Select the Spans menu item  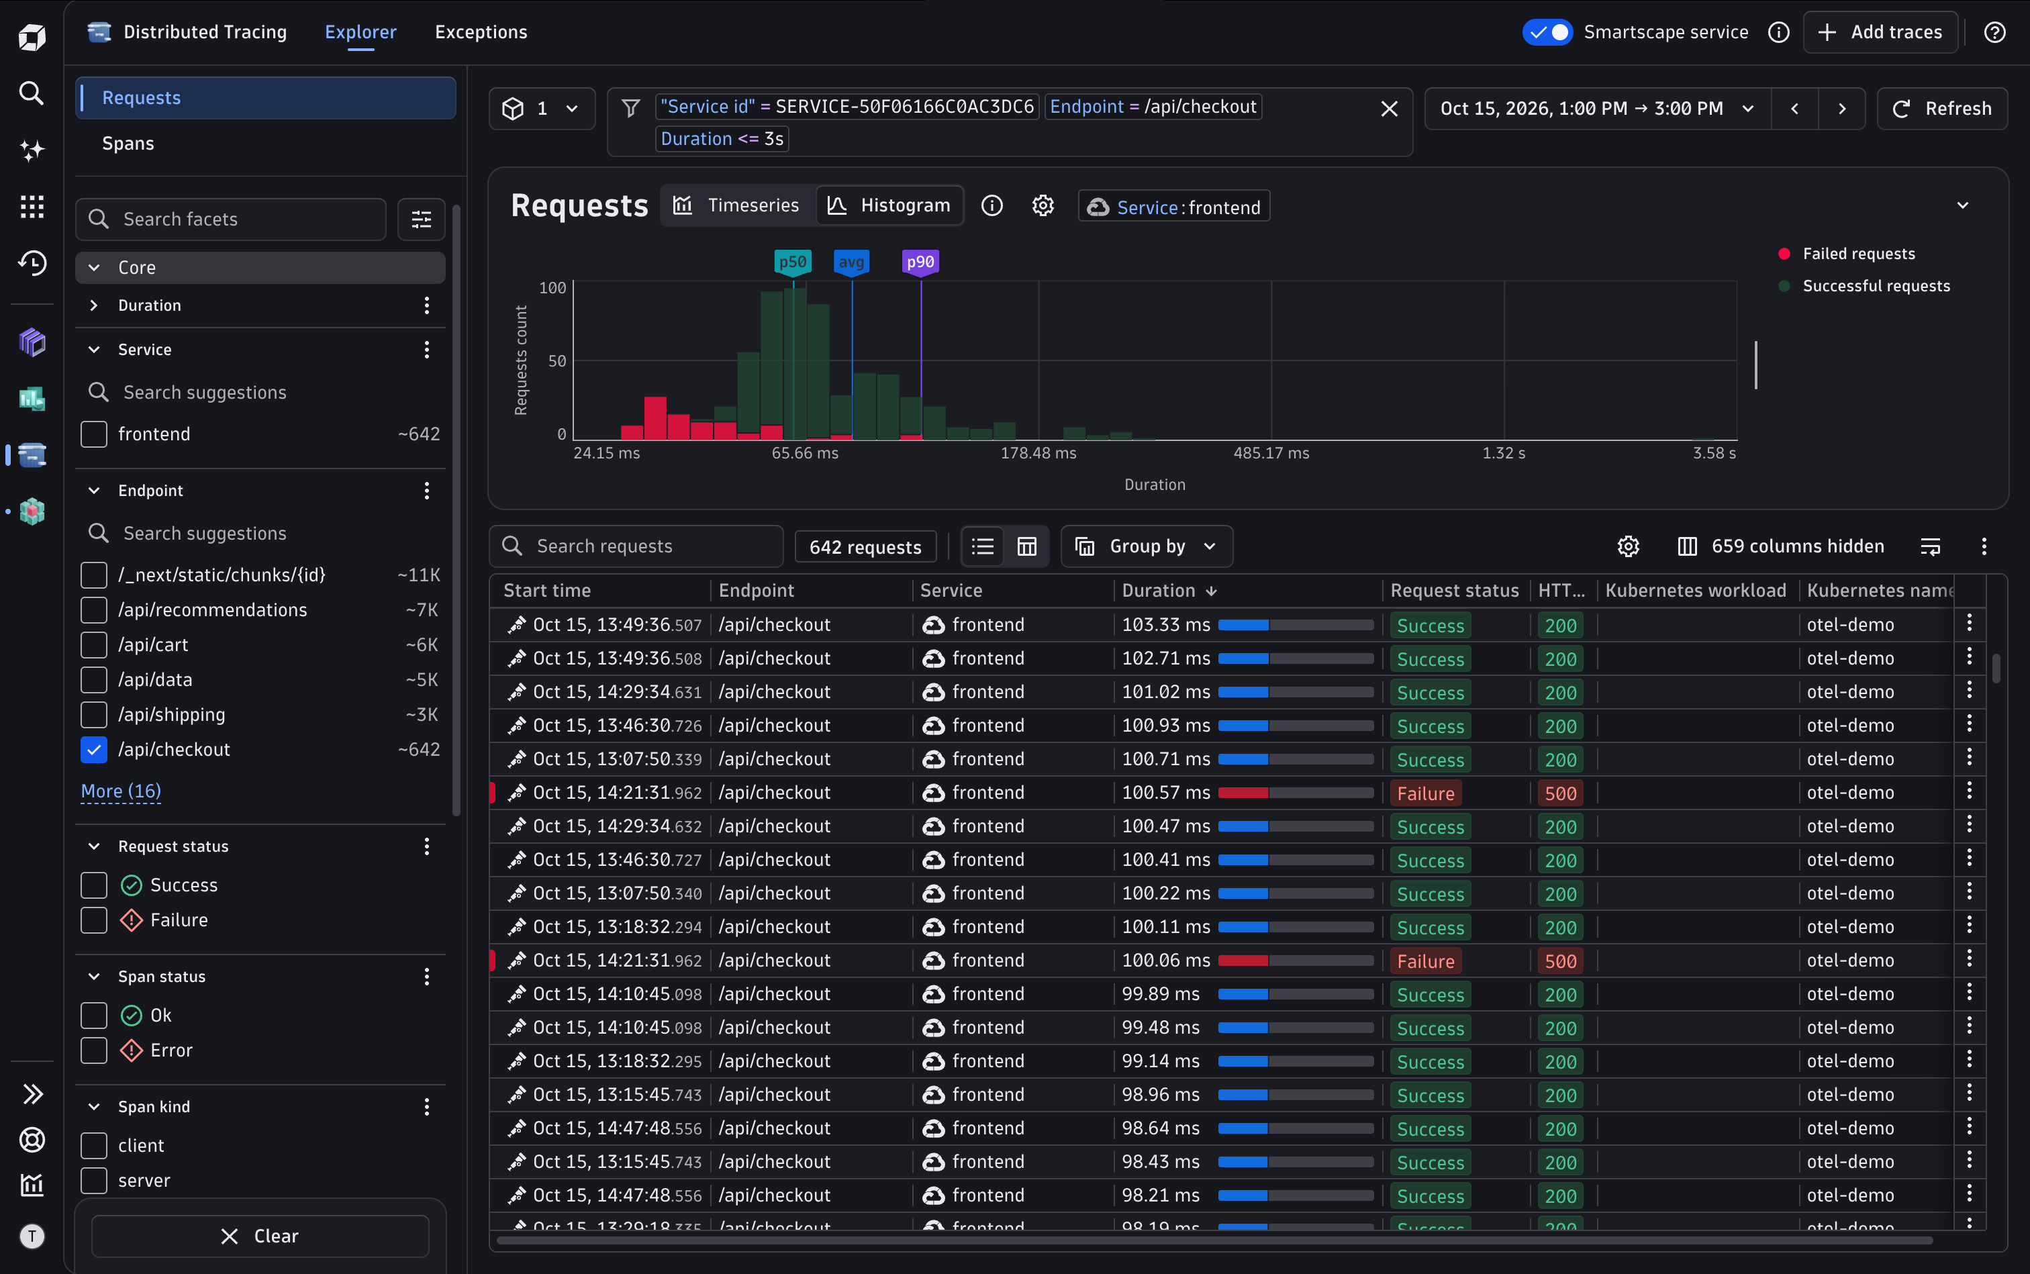point(265,143)
